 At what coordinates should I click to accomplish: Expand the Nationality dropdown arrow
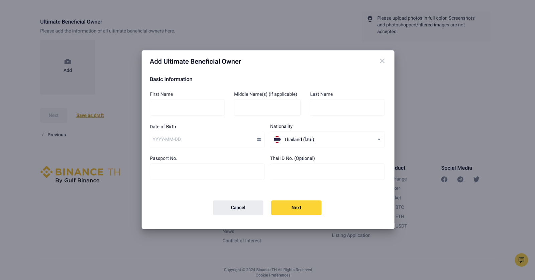pyautogui.click(x=379, y=140)
